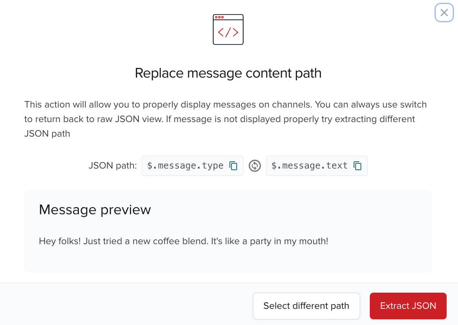The height and width of the screenshot is (325, 458).
Task: Click the Message preview heading
Action: pyautogui.click(x=95, y=210)
